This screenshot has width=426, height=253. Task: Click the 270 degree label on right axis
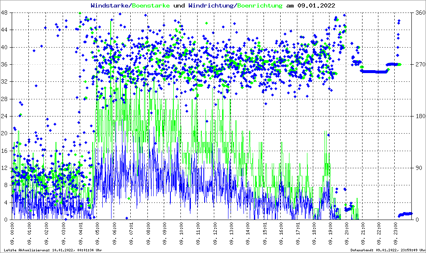click(x=419, y=64)
